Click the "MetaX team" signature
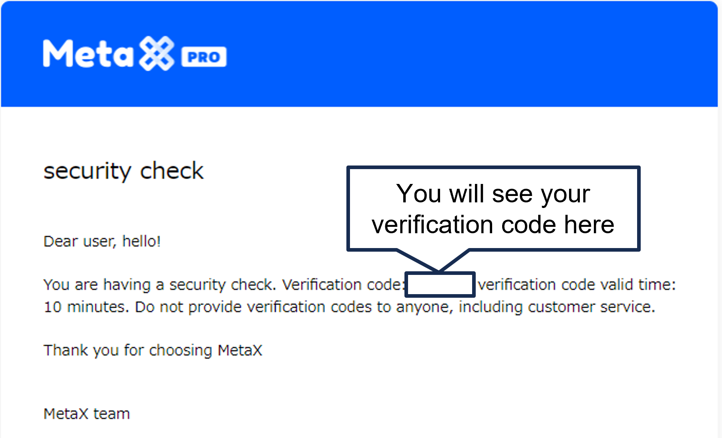This screenshot has width=722, height=438. point(86,414)
